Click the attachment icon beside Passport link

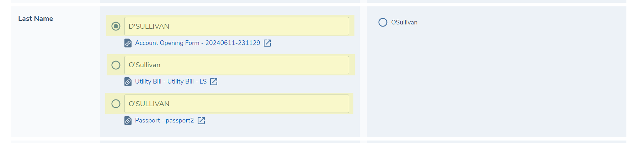click(x=128, y=121)
